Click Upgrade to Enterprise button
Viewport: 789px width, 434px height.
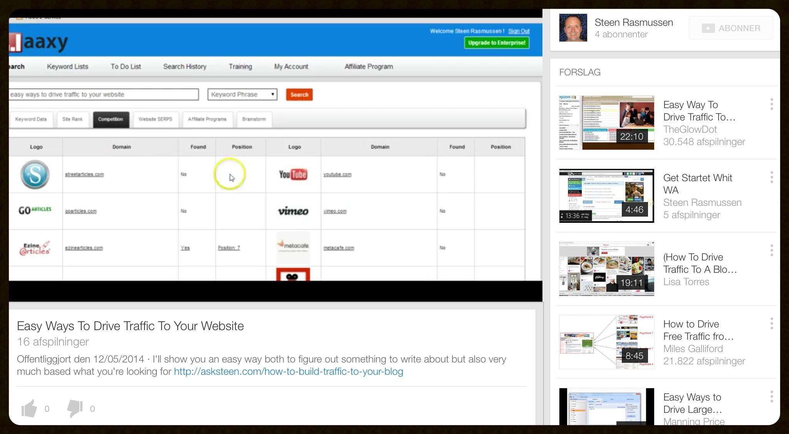[x=497, y=43]
